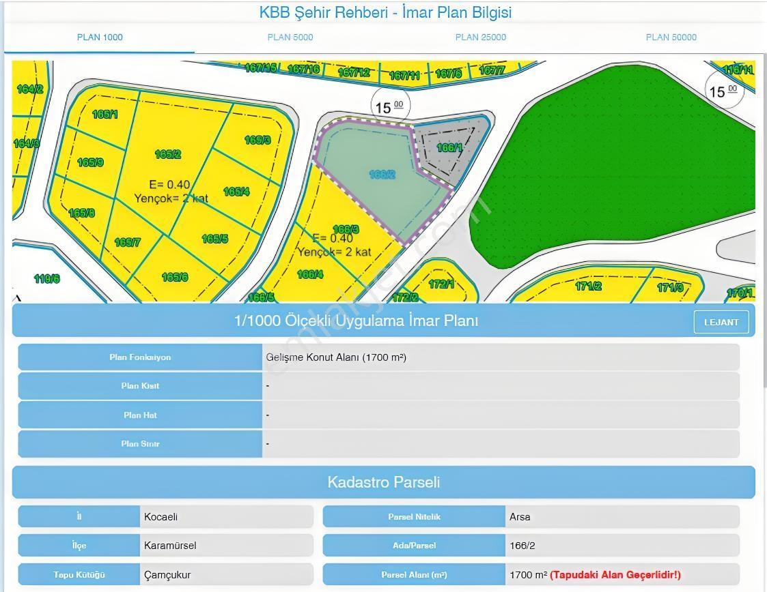Image resolution: width=767 pixels, height=592 pixels.
Task: Pick parcel 171/3 on the map
Action: 669,287
